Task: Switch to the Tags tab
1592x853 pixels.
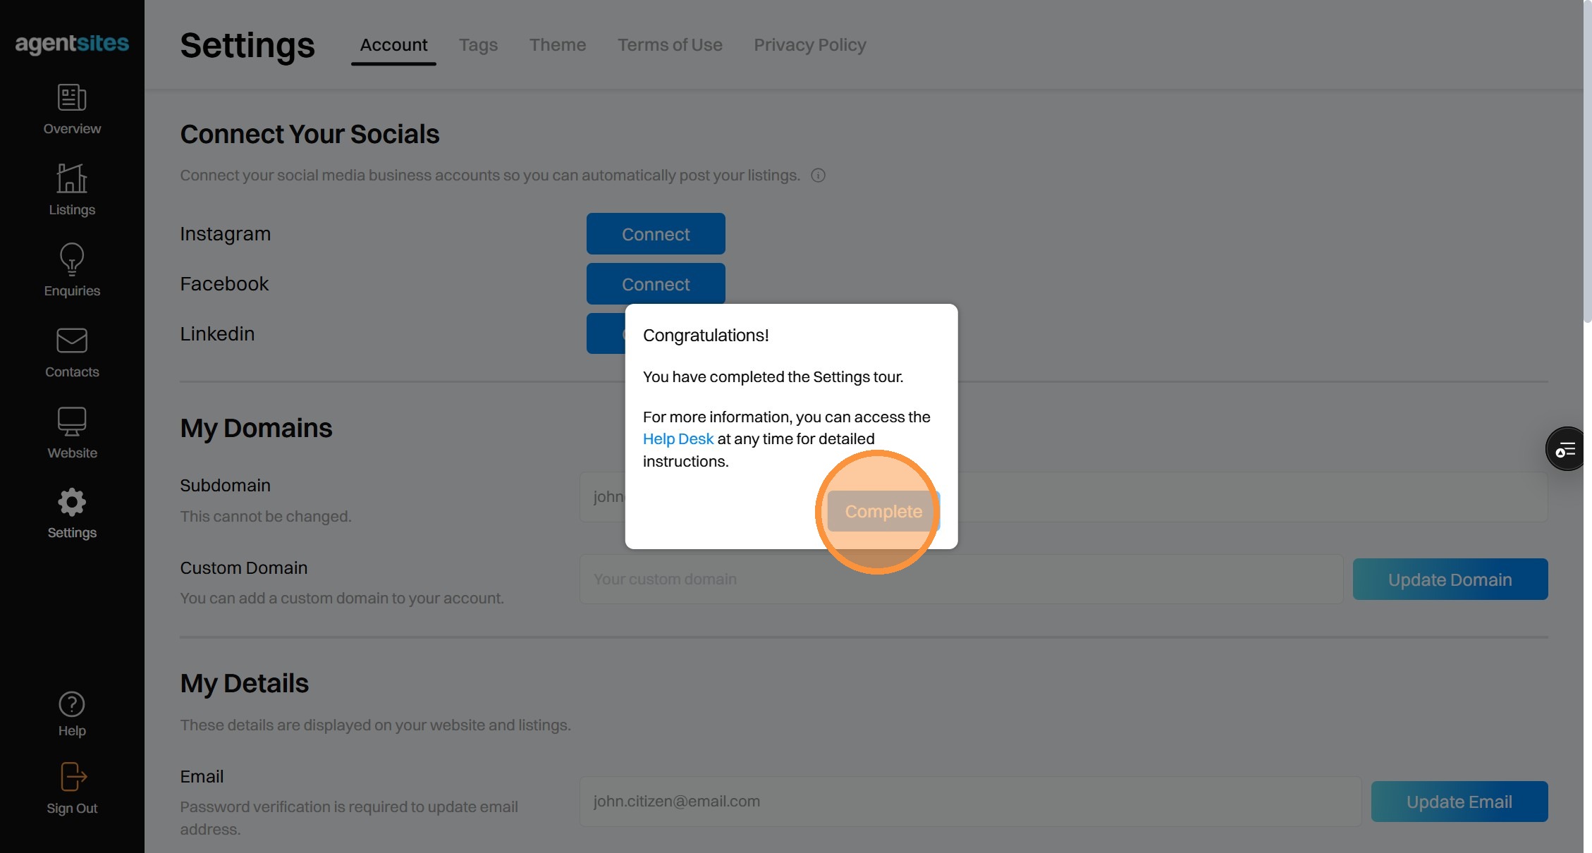Action: (x=478, y=45)
